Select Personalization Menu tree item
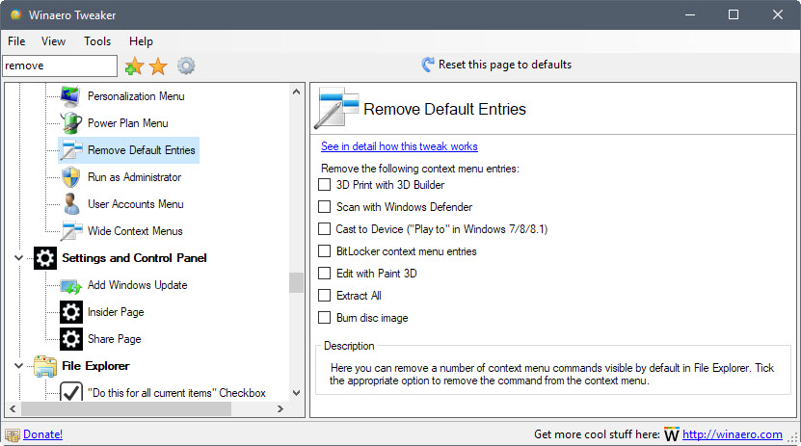The width and height of the screenshot is (801, 446). 136,96
